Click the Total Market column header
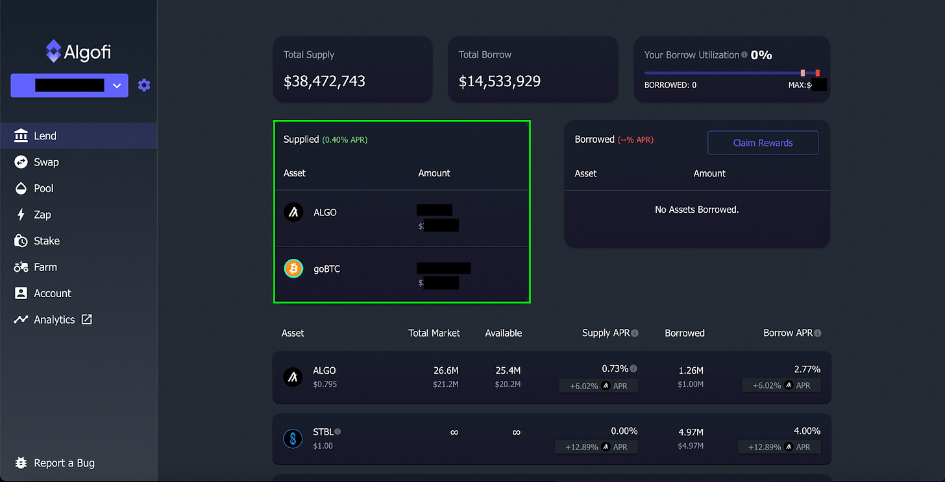 434,333
